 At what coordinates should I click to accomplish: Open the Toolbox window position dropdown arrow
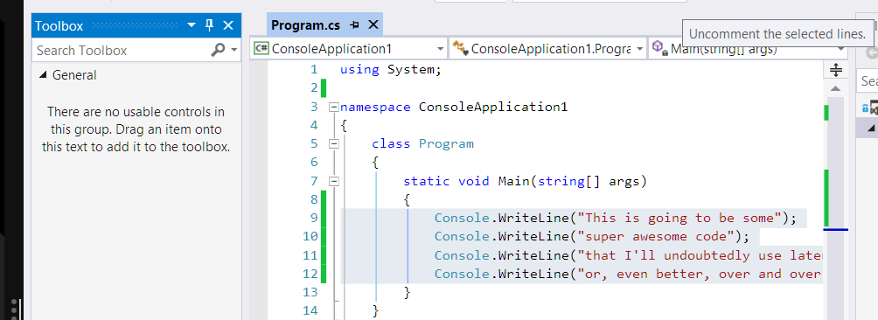coord(192,25)
